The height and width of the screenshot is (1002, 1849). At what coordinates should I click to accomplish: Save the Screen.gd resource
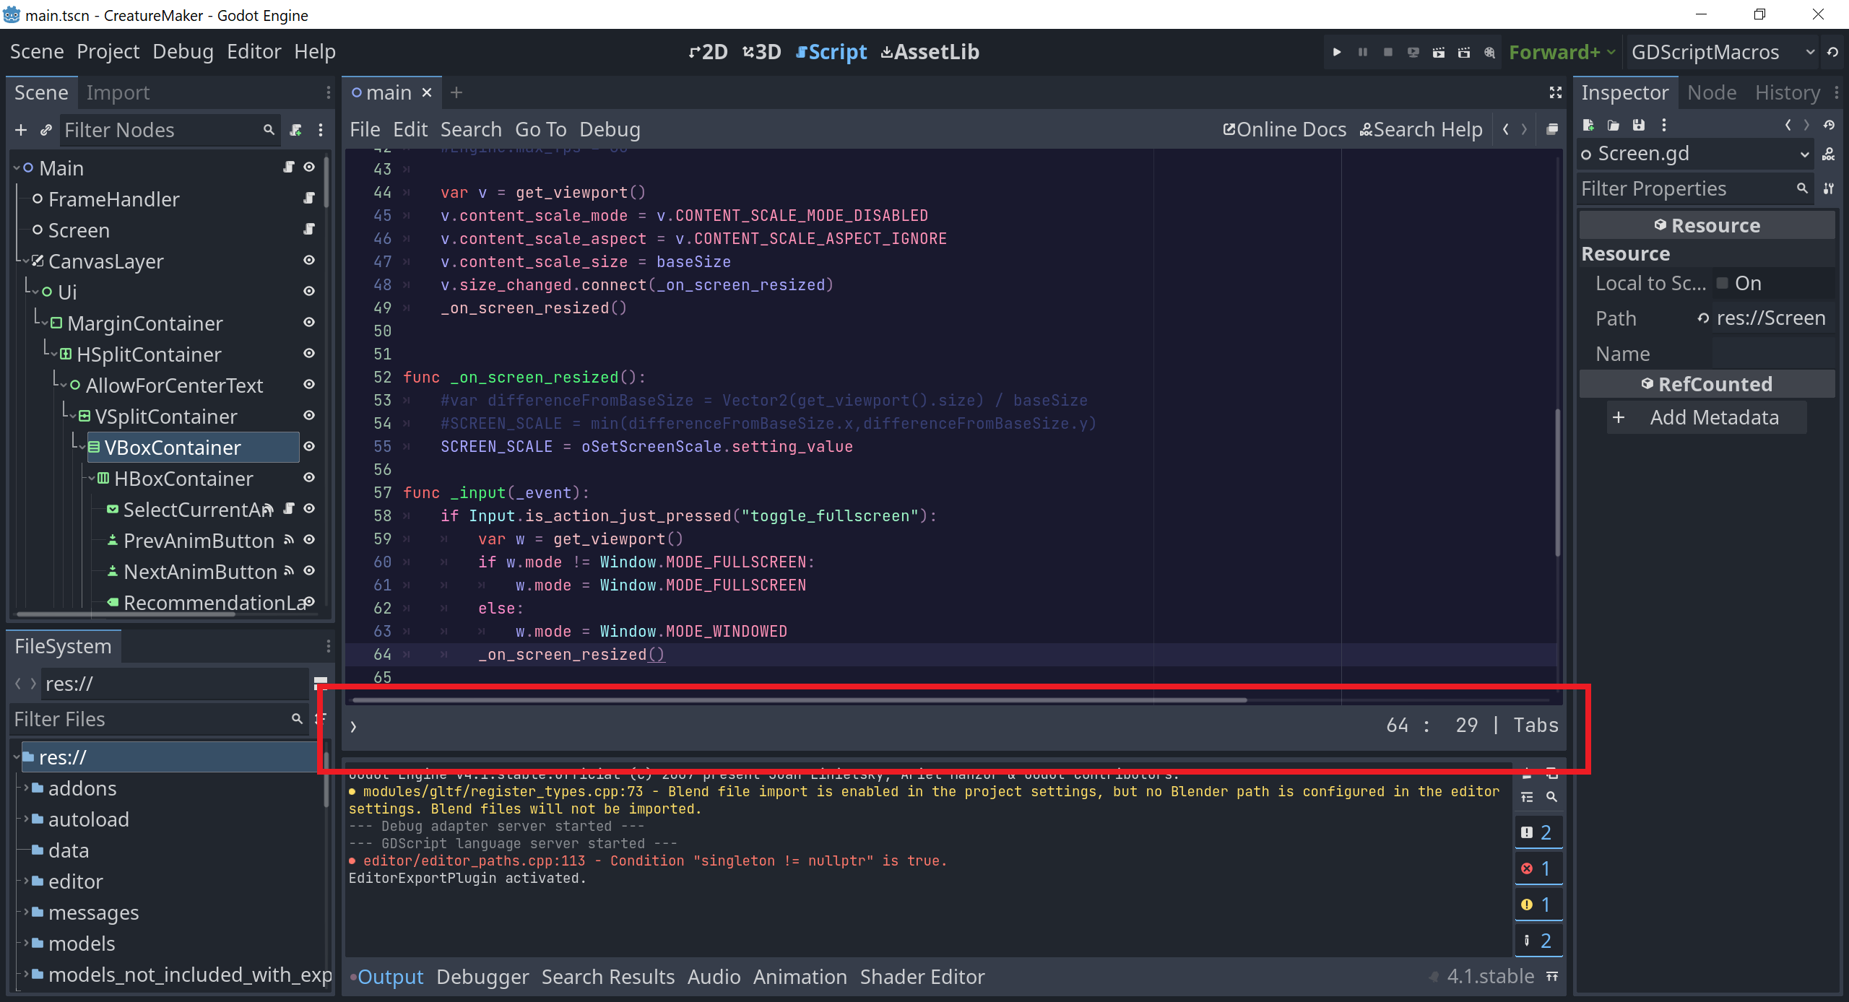[1637, 124]
